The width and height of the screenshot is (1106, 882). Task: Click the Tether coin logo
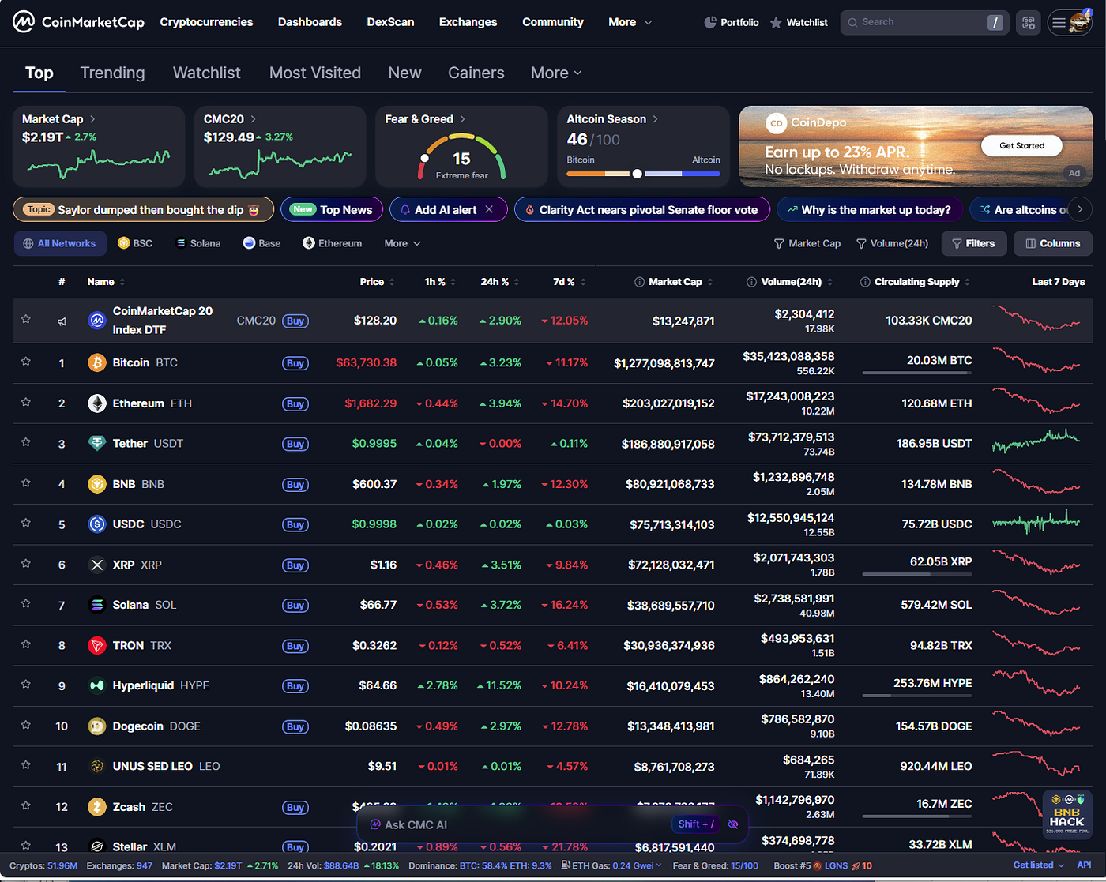pyautogui.click(x=97, y=444)
